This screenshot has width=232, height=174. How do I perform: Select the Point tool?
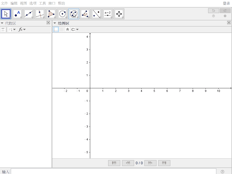tap(17, 14)
